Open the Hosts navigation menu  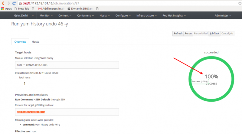[x=104, y=15]
